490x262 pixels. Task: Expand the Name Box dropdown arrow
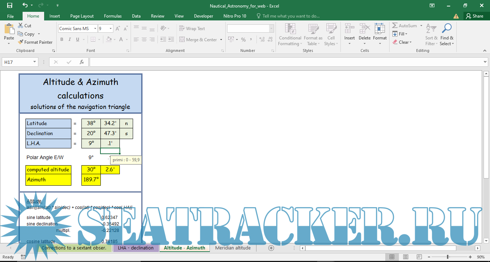pyautogui.click(x=35, y=62)
